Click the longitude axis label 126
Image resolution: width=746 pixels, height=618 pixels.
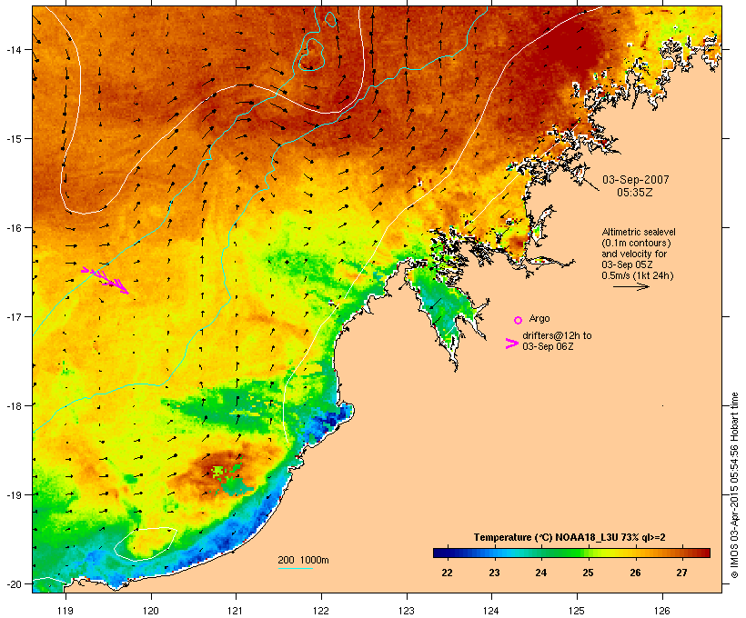pos(661,611)
